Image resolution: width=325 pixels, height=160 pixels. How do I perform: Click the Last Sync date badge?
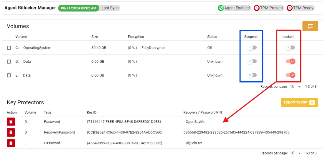(x=79, y=8)
